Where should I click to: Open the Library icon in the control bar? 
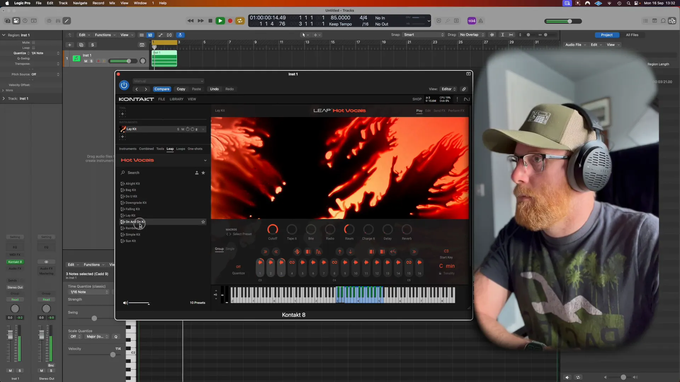[x=7, y=21]
